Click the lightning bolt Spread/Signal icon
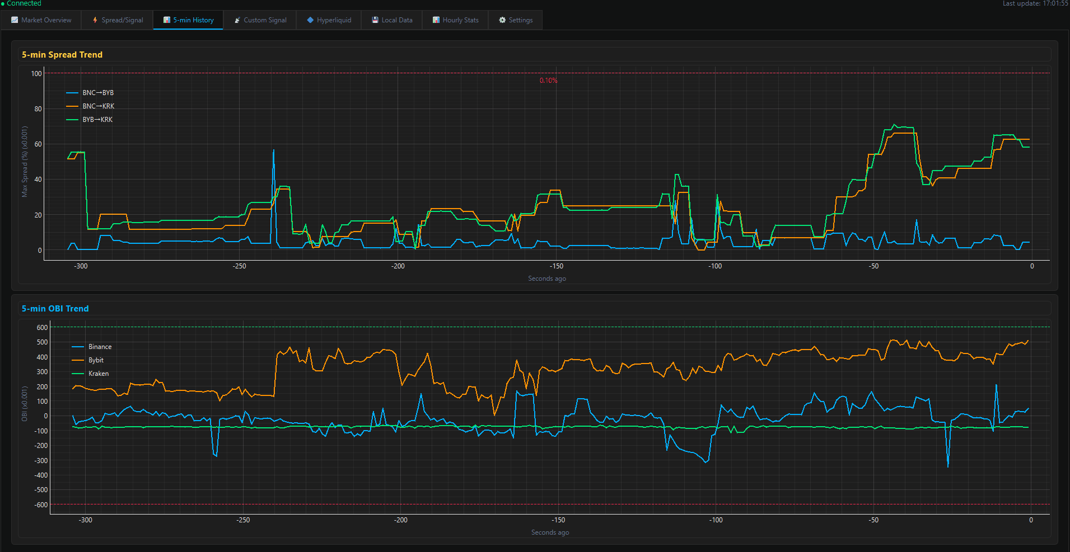This screenshot has height=552, width=1070. pos(95,20)
